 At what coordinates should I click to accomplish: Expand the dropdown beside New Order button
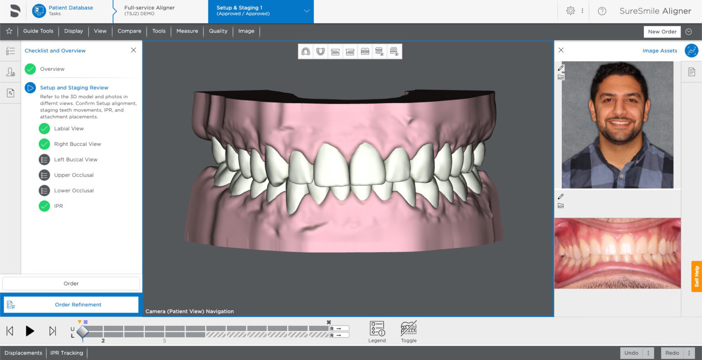(688, 32)
